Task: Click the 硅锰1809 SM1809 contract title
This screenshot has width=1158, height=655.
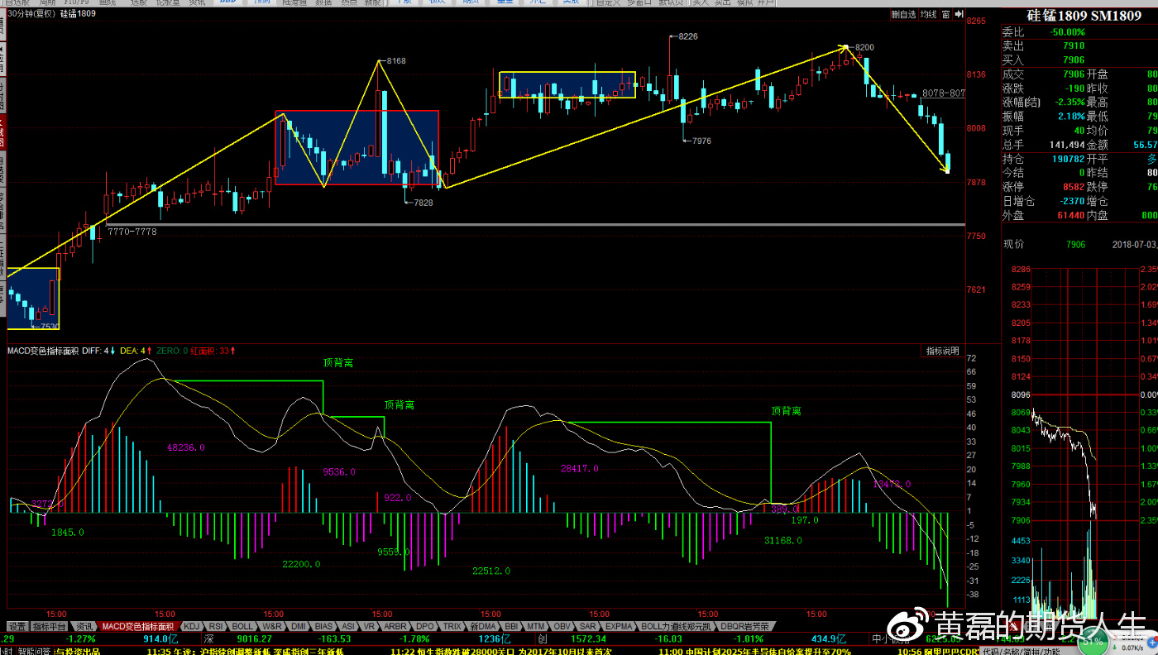Action: [x=1084, y=16]
